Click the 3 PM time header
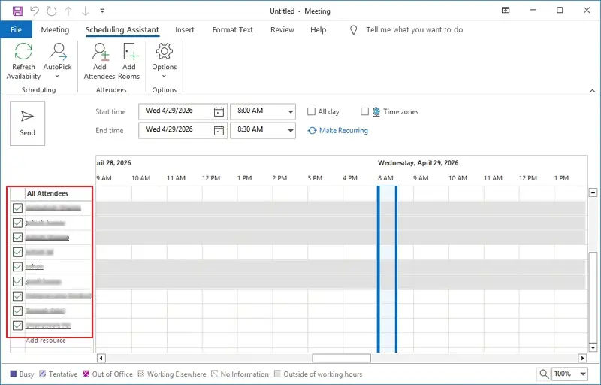This screenshot has width=601, height=385. click(x=315, y=178)
